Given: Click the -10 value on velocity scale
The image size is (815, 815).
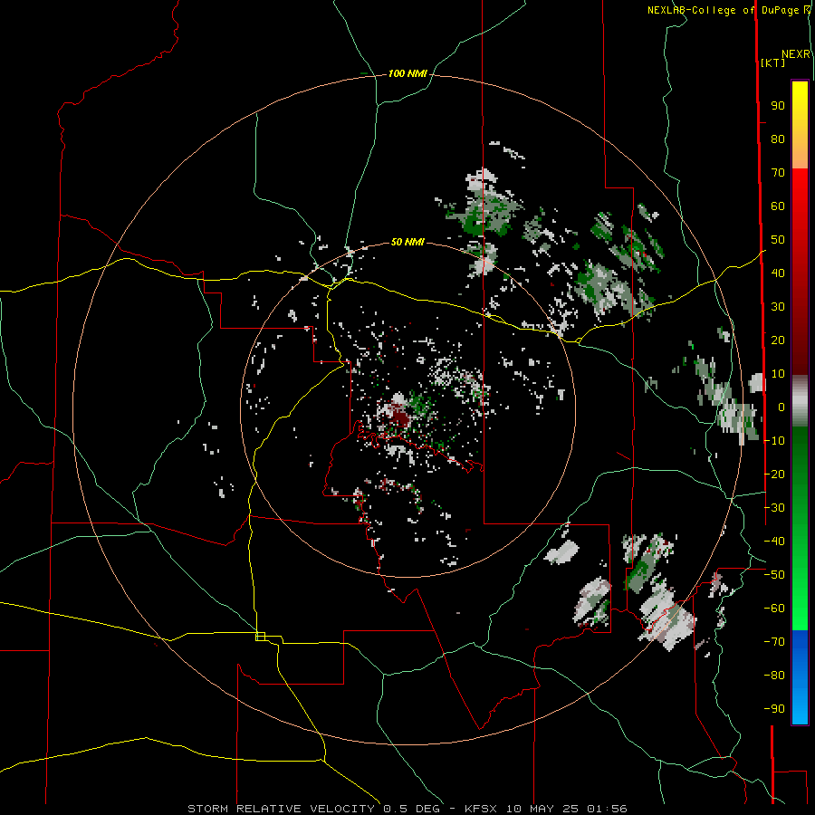Looking at the screenshot, I should pos(774,441).
